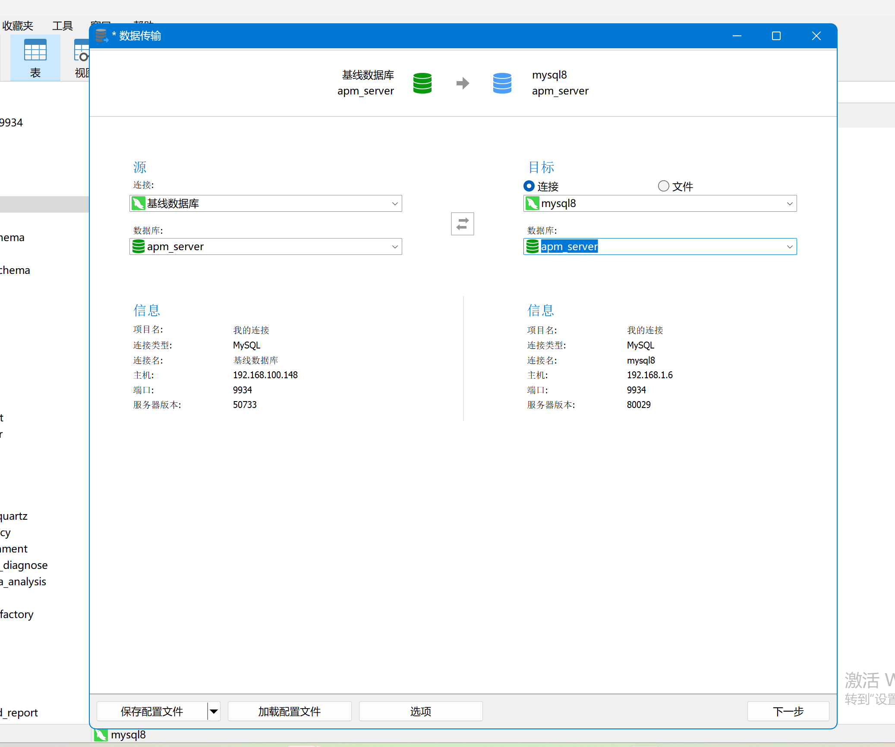Open the source database dropdown apm_server

click(x=394, y=247)
